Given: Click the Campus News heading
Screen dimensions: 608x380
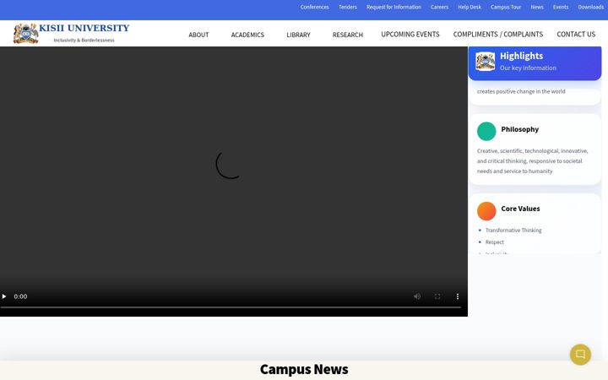Looking at the screenshot, I should [x=304, y=369].
